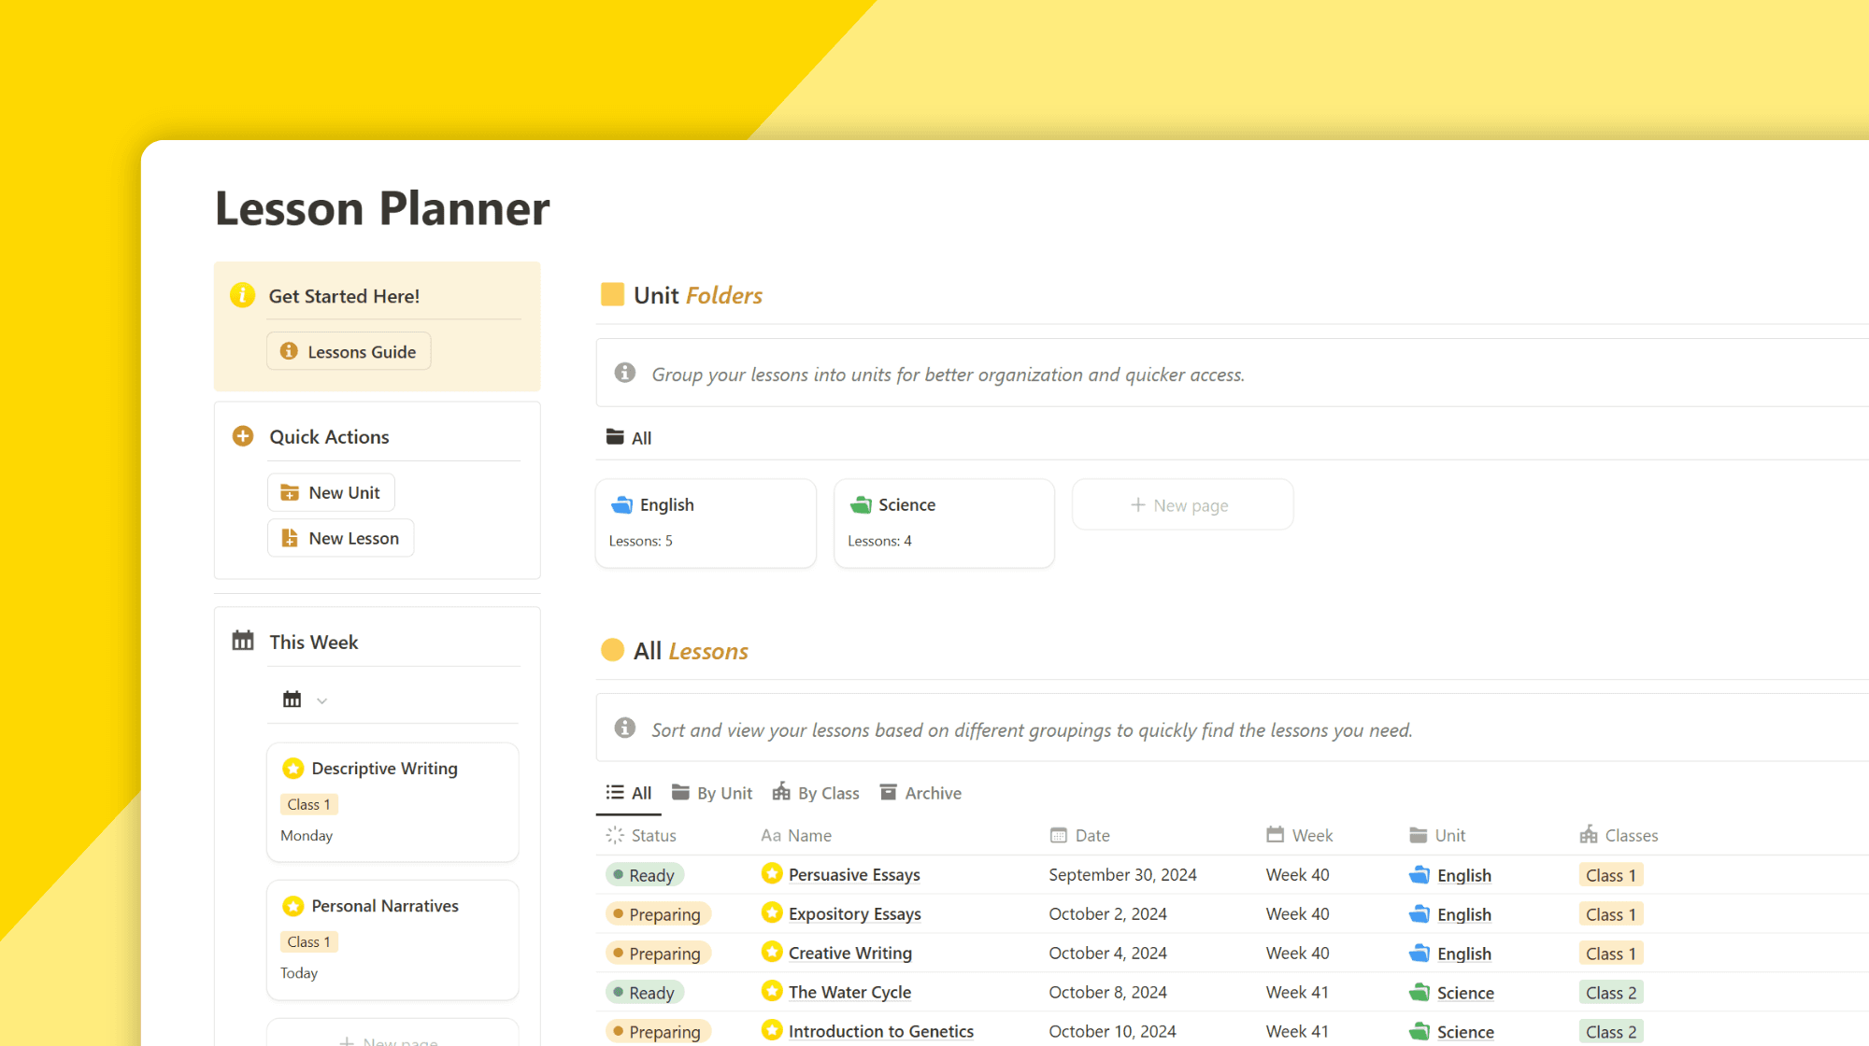Screen dimensions: 1869x1046
Task: Click the blue folder icon on English unit card
Action: (x=621, y=505)
